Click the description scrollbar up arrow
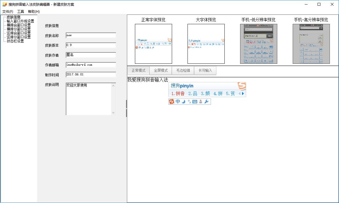Image resolution: width=339 pixels, height=203 pixels. [113, 85]
